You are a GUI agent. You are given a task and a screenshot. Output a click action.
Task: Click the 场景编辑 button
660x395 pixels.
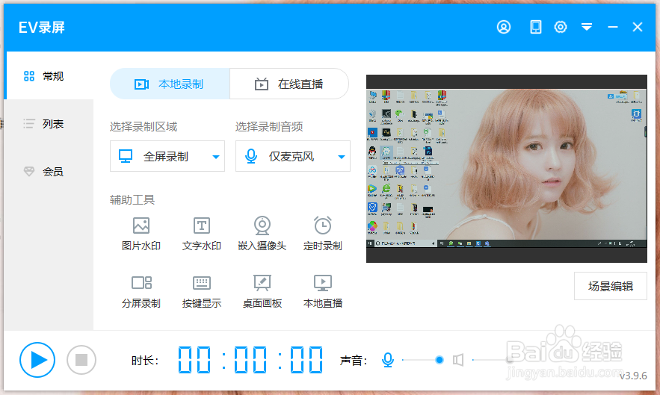point(611,286)
